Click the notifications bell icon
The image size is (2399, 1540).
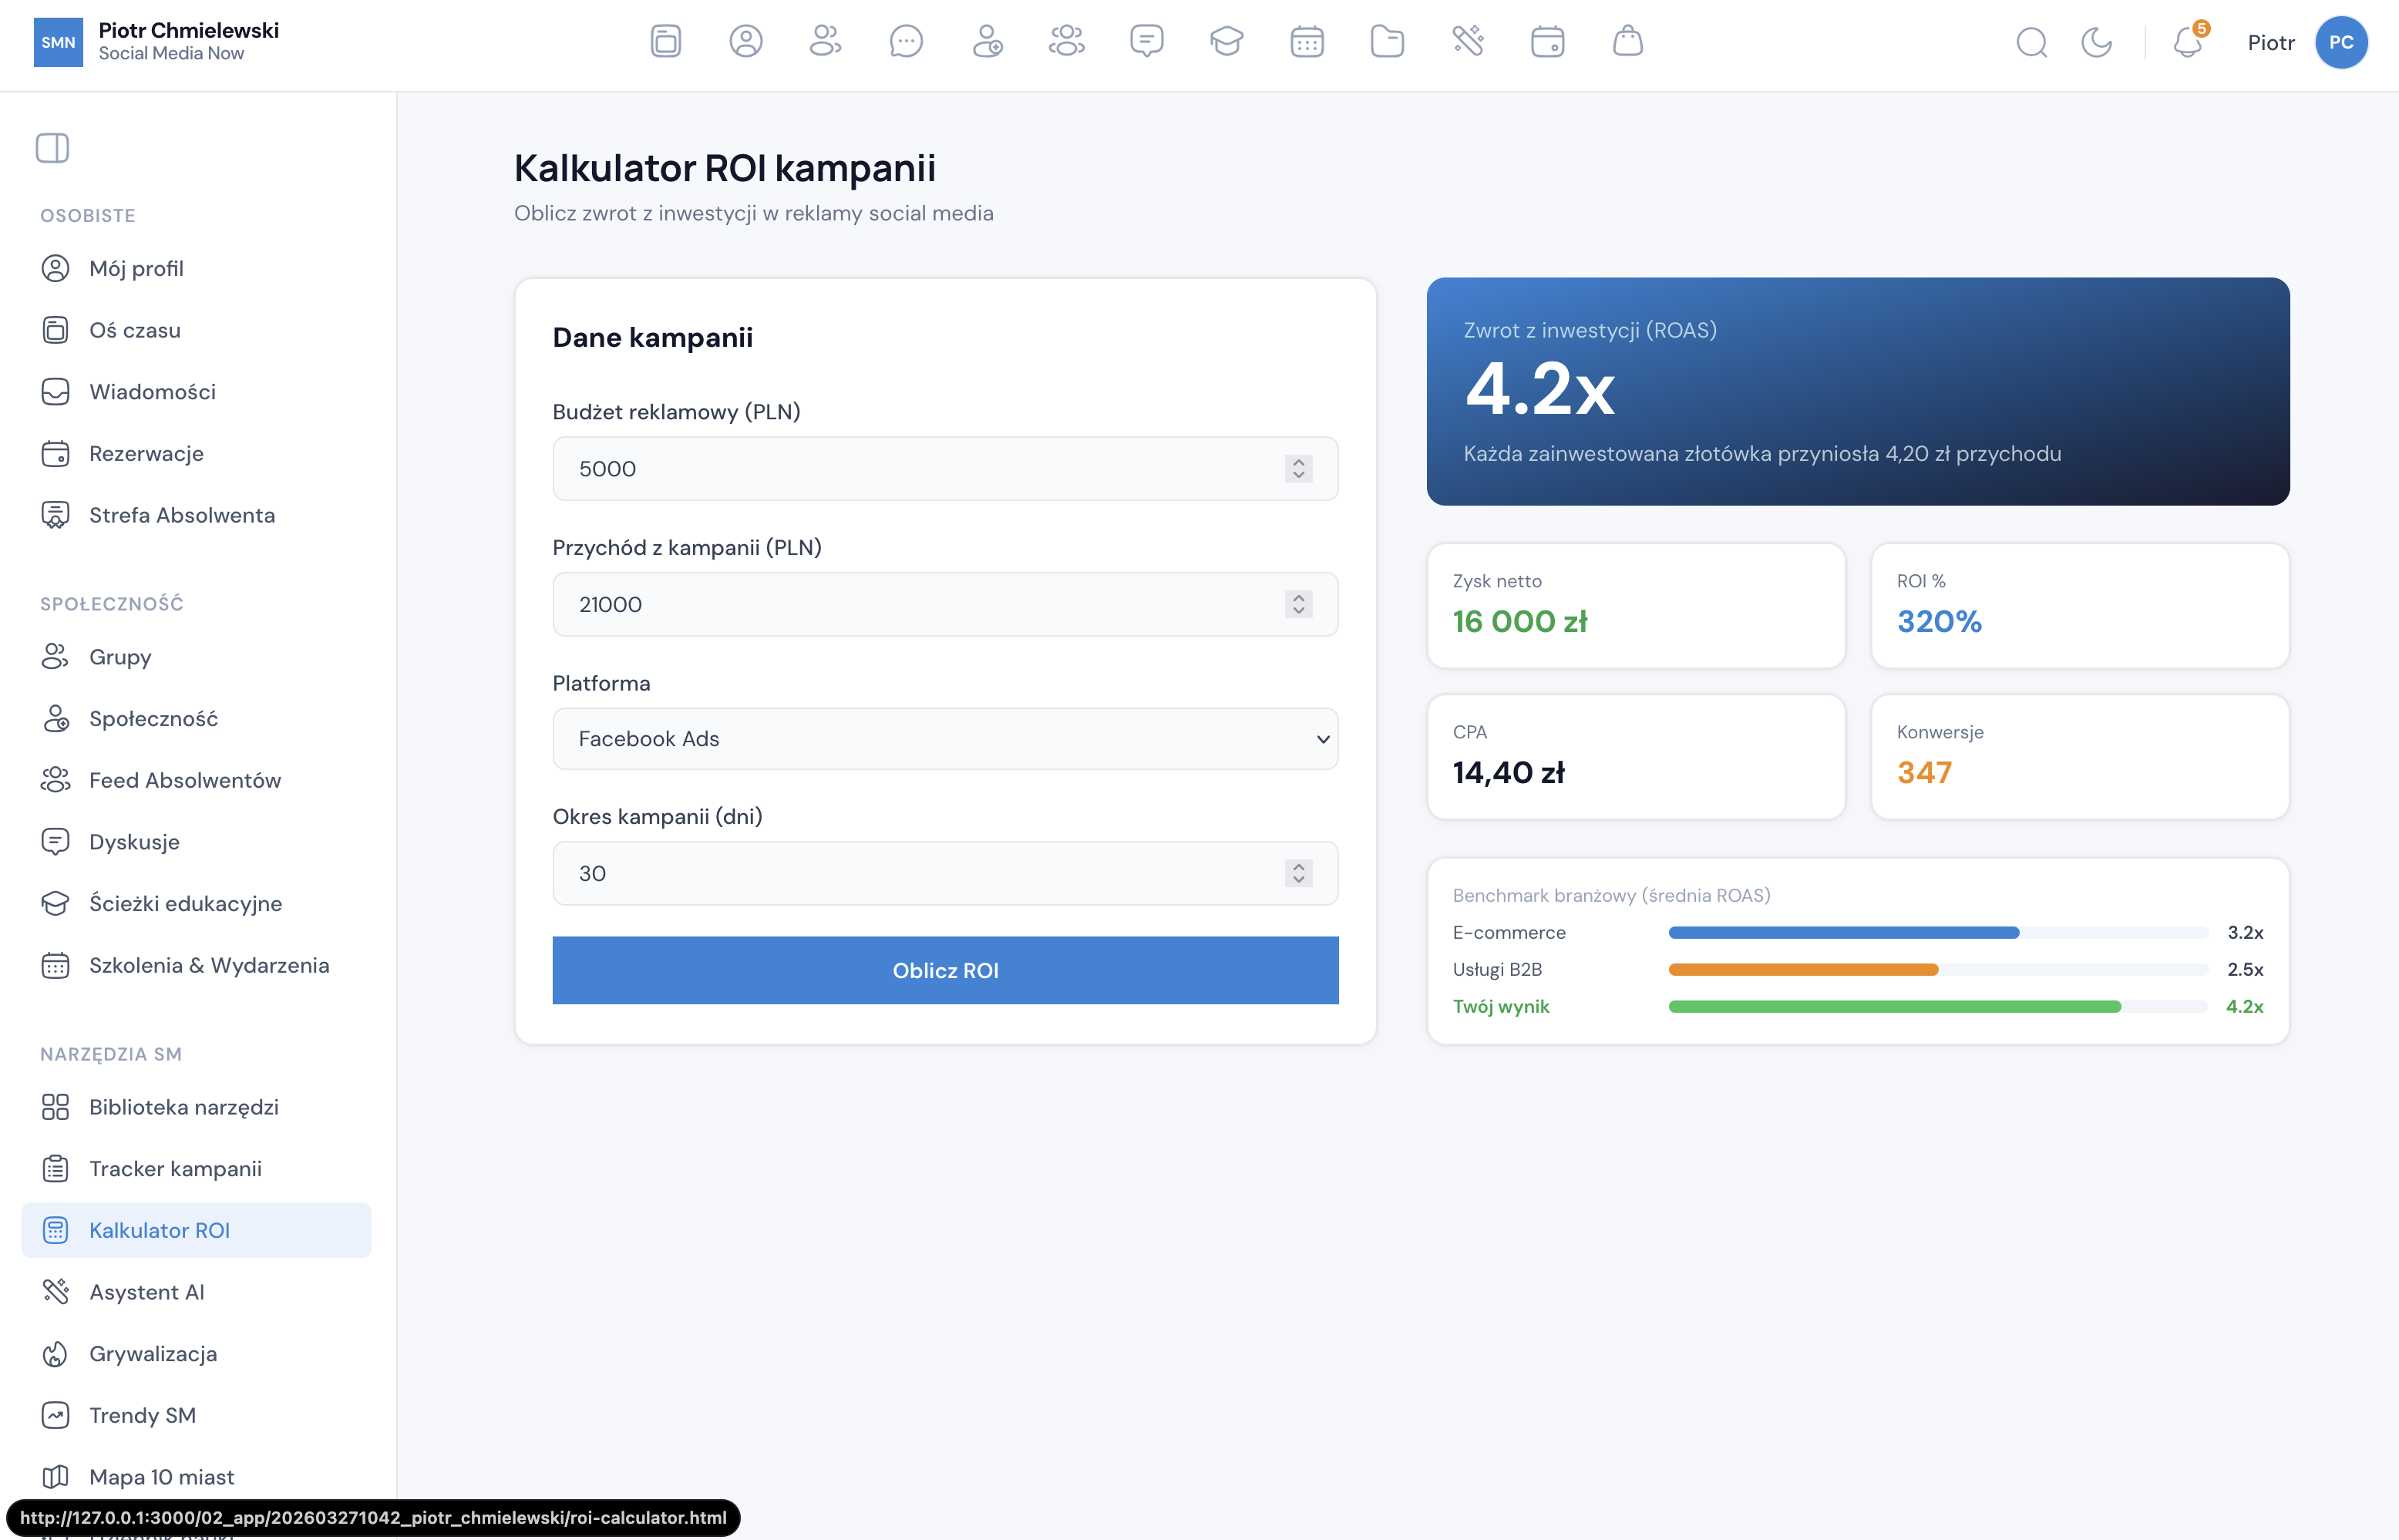pyautogui.click(x=2186, y=43)
